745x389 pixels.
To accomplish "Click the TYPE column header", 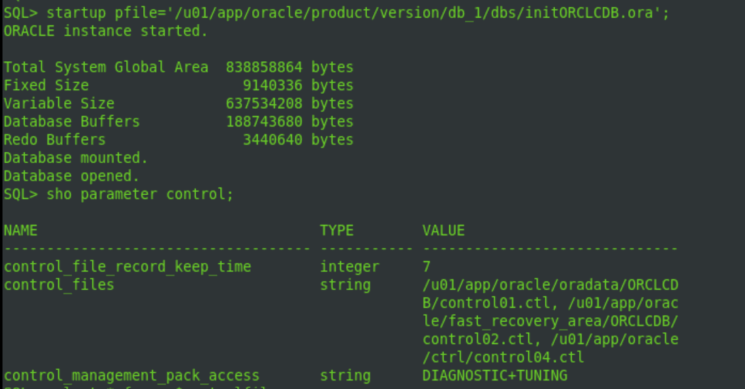I will pyautogui.click(x=336, y=230).
